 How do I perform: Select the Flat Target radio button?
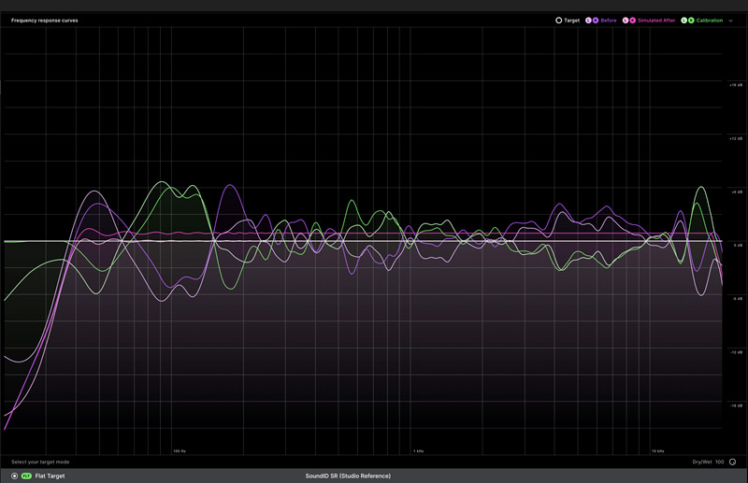click(x=14, y=476)
